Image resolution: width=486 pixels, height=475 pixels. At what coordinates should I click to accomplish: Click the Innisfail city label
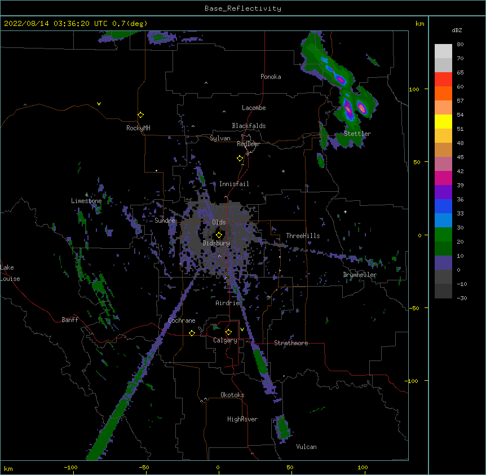coord(234,184)
